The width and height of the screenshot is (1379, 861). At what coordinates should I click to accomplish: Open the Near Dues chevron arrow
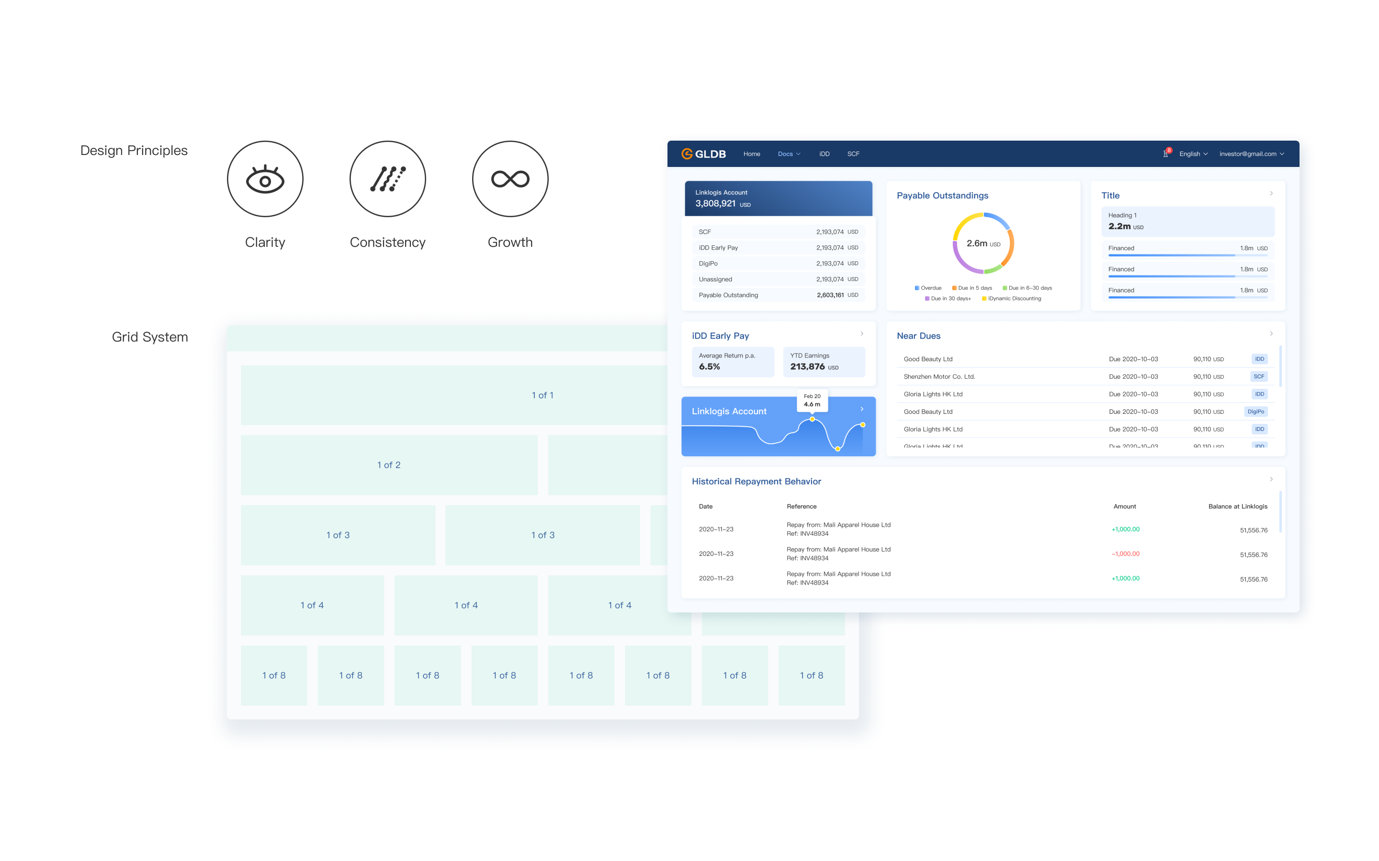[x=1271, y=334]
